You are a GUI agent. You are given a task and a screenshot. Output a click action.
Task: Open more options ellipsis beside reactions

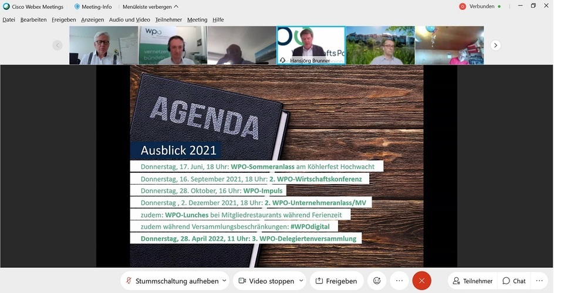pos(399,281)
